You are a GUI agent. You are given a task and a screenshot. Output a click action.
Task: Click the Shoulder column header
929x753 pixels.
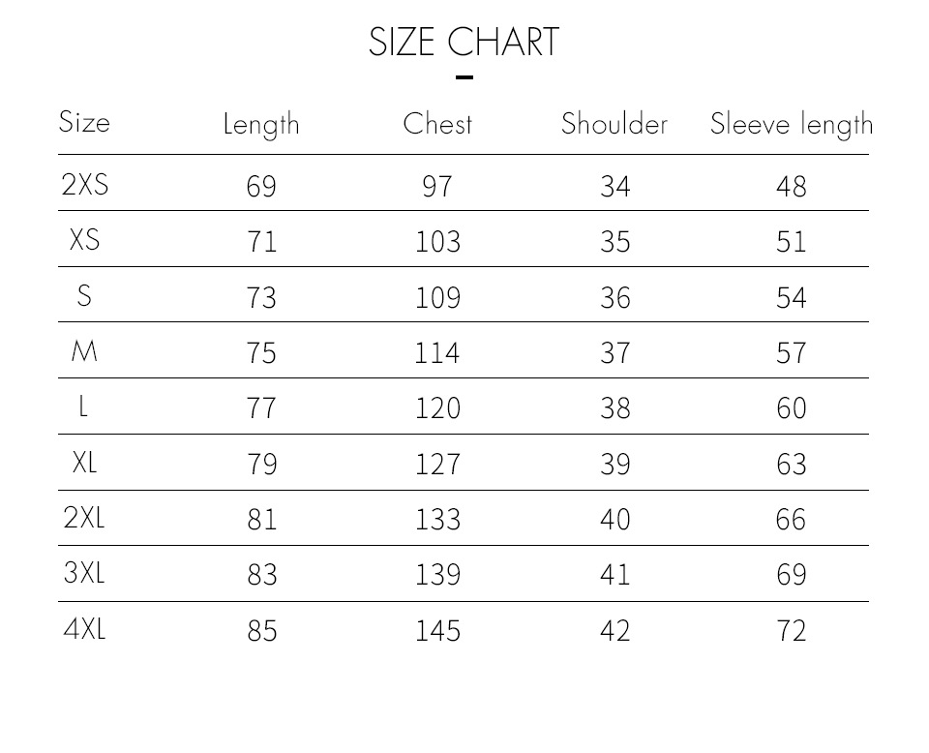[x=614, y=123]
